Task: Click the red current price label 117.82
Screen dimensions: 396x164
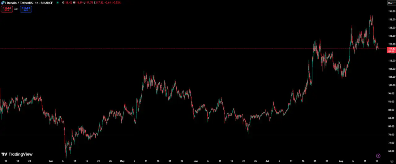Action: 391,50
